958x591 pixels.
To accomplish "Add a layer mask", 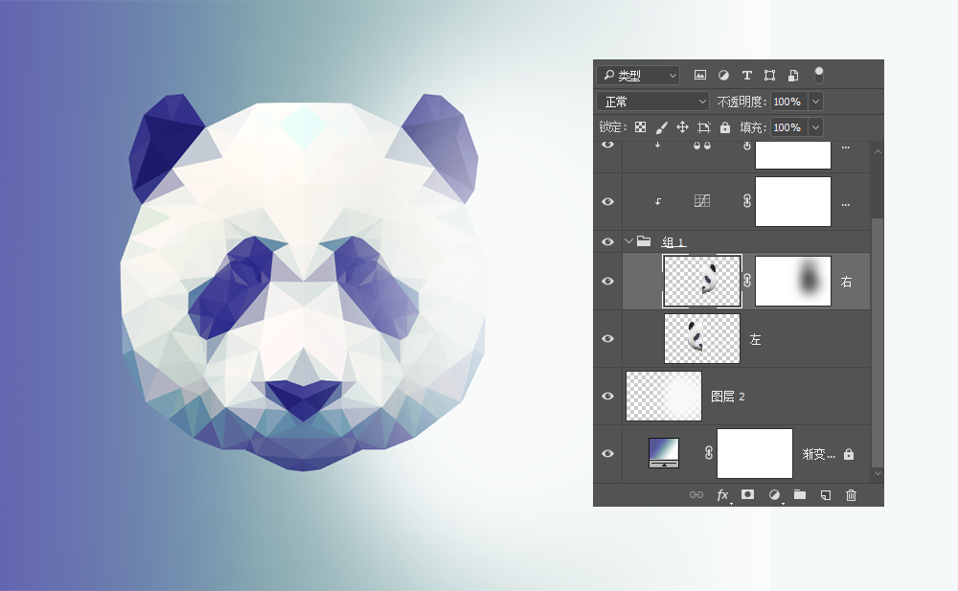I will click(748, 494).
